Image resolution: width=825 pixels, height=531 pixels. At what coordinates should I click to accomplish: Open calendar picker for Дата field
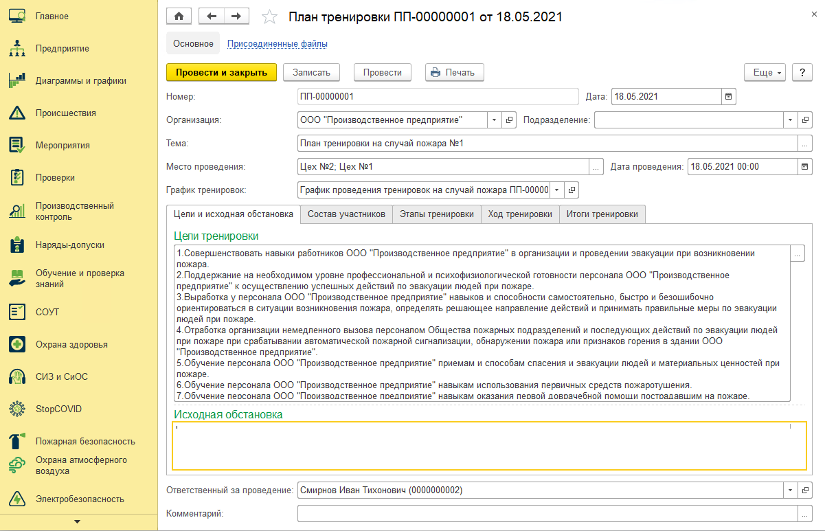click(729, 96)
